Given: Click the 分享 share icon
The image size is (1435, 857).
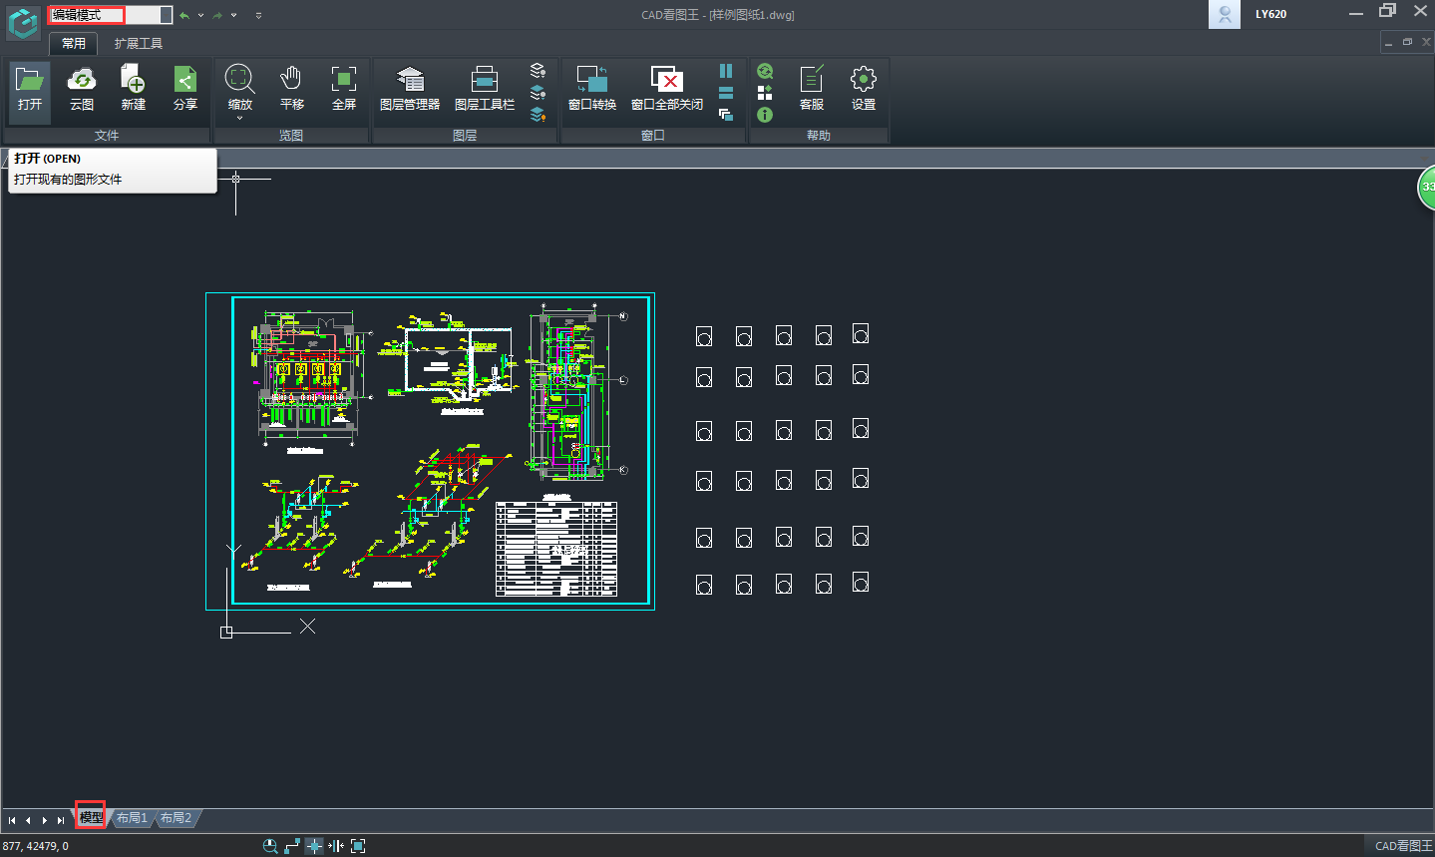Looking at the screenshot, I should pyautogui.click(x=185, y=88).
